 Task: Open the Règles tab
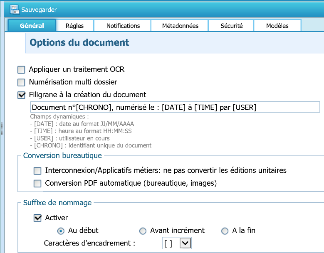[74, 25]
